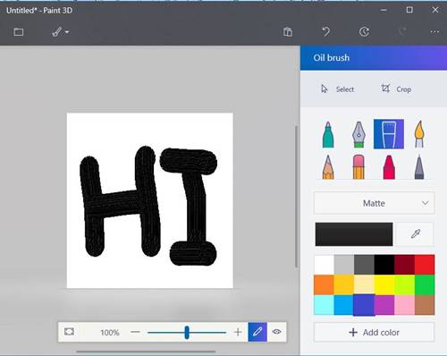Screen dimensions: 447x356
Task: Click the canvas vertical scrollbar
Action: [296, 197]
